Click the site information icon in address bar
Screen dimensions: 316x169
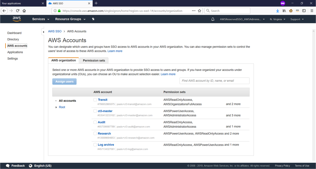[x=55, y=11]
